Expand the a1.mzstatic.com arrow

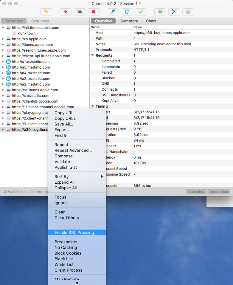point(3,62)
